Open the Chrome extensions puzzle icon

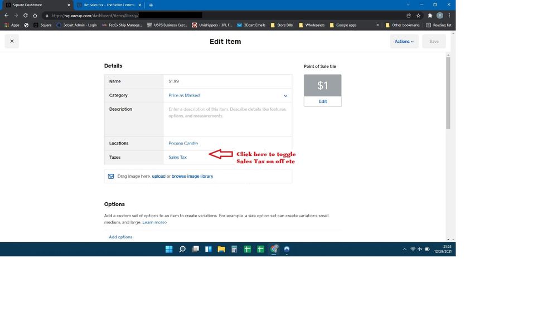(430, 16)
